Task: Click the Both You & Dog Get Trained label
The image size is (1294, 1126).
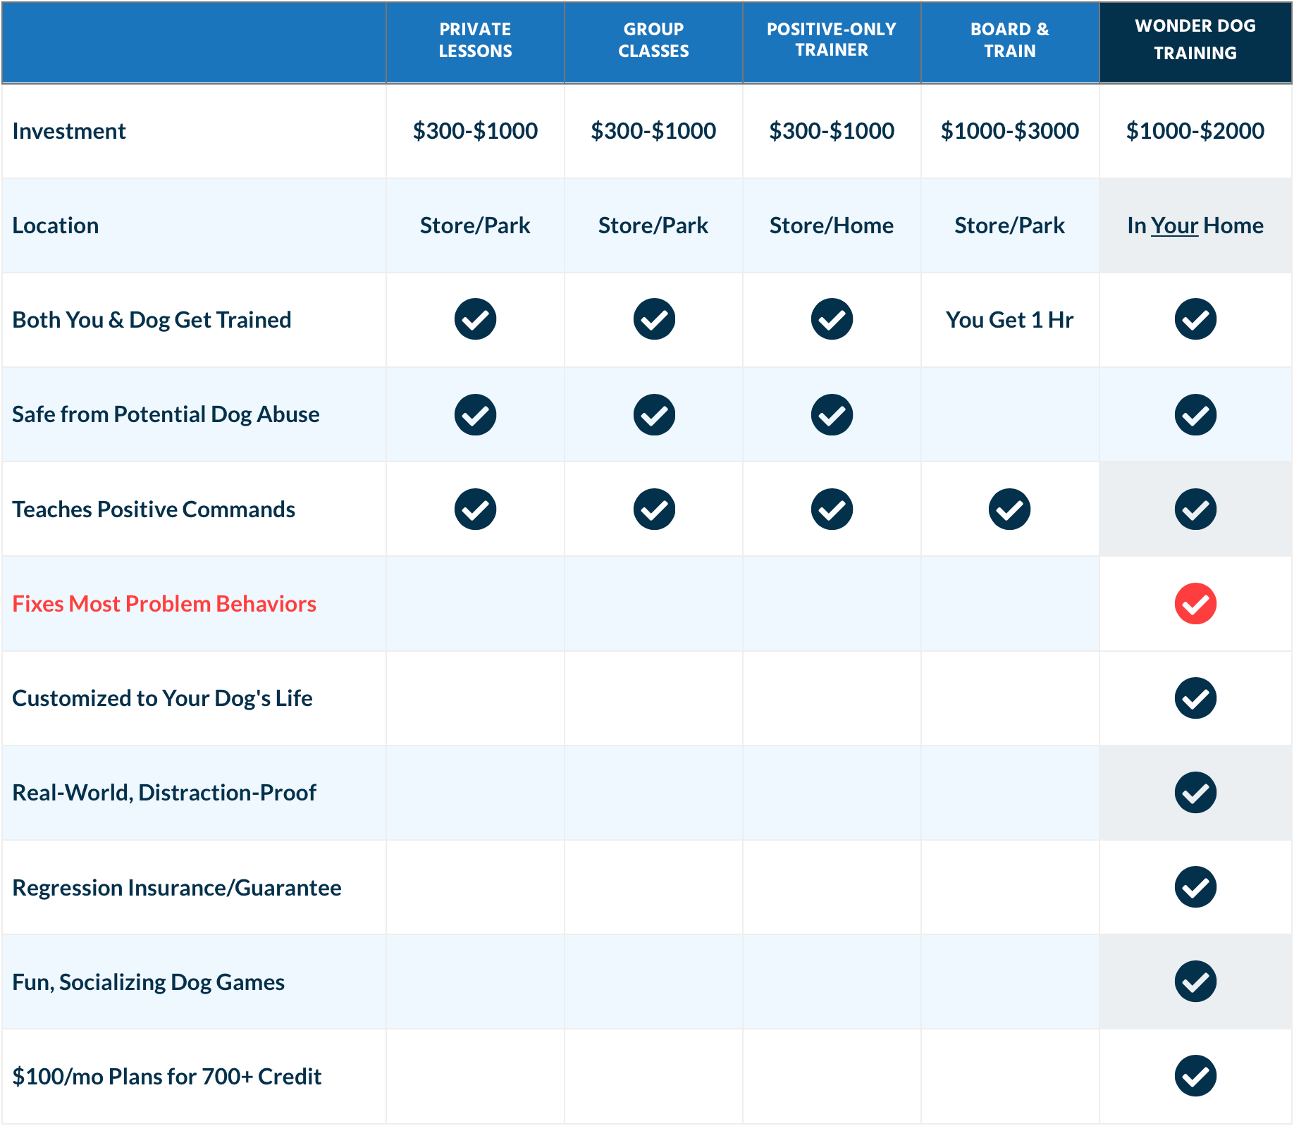Action: [x=152, y=320]
